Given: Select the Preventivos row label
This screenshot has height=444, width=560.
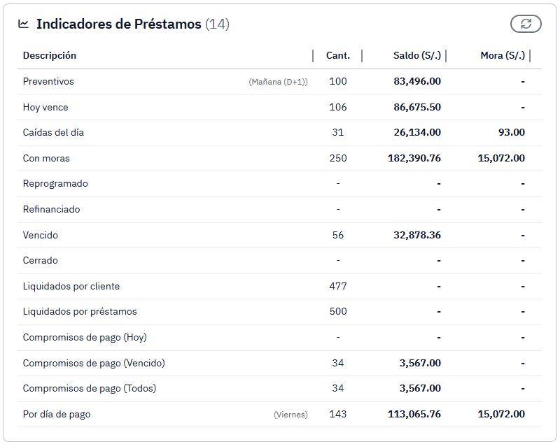Looking at the screenshot, I should pyautogui.click(x=48, y=81).
